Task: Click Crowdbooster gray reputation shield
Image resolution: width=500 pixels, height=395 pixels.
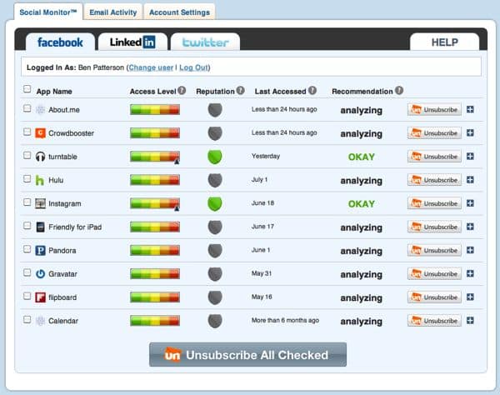Action: [x=215, y=133]
